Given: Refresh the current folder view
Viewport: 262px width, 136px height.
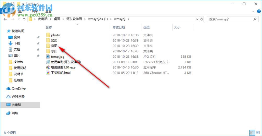Looking at the screenshot, I should click(x=202, y=19).
